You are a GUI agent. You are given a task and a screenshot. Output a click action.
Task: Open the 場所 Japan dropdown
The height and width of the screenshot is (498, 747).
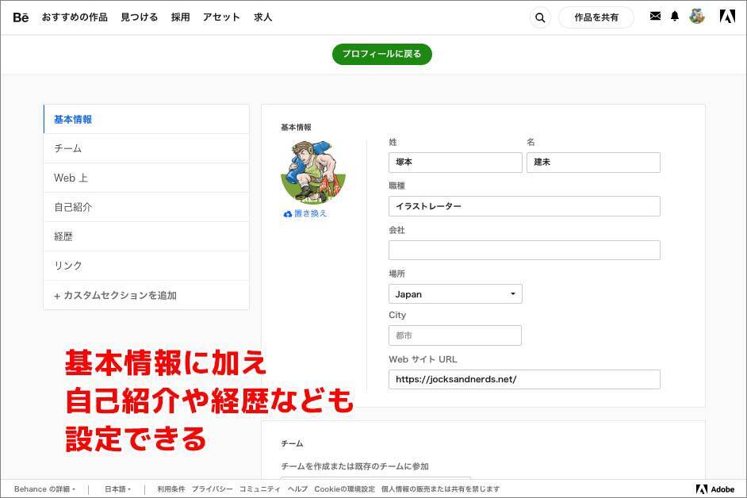click(x=455, y=294)
